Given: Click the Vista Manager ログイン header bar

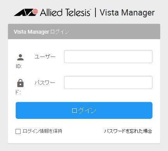Looking at the screenshot, I should pos(84,31).
